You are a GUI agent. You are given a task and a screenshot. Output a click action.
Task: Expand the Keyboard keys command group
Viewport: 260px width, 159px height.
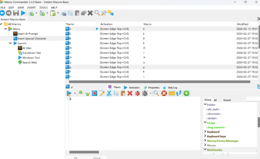[x=205, y=136]
